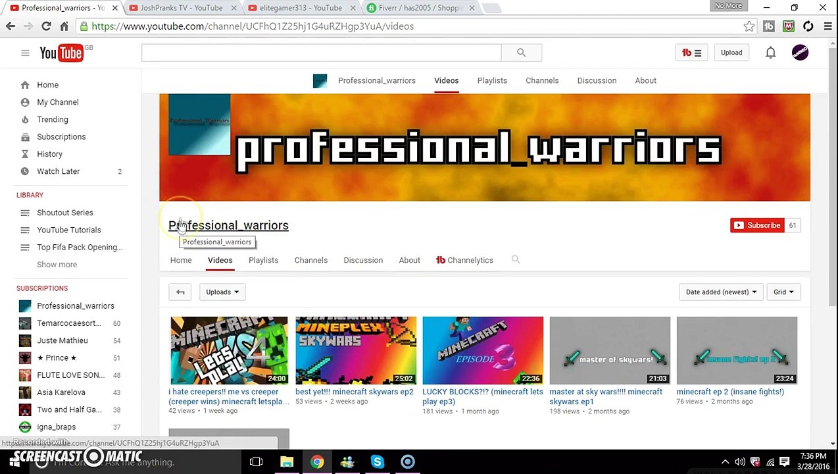Click the Chrome taskbar icon

317,462
